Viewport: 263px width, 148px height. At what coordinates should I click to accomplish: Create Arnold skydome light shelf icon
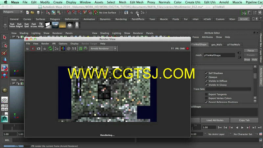tap(55, 25)
